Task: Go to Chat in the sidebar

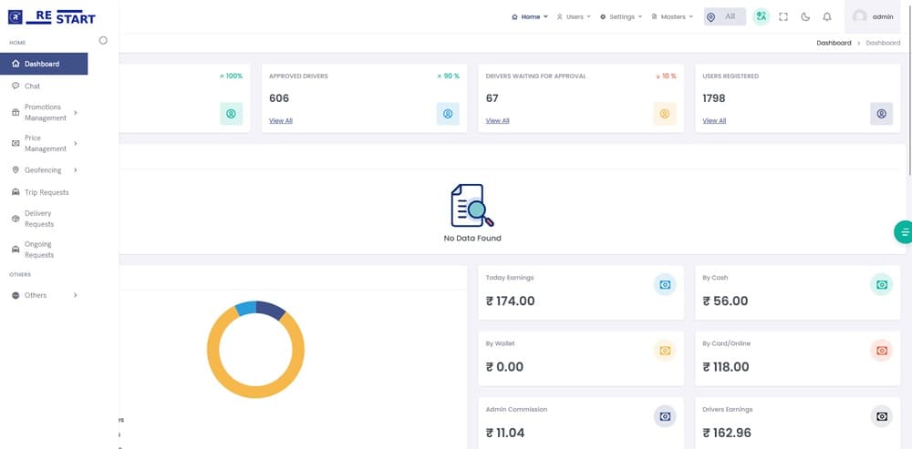Action: (x=32, y=86)
